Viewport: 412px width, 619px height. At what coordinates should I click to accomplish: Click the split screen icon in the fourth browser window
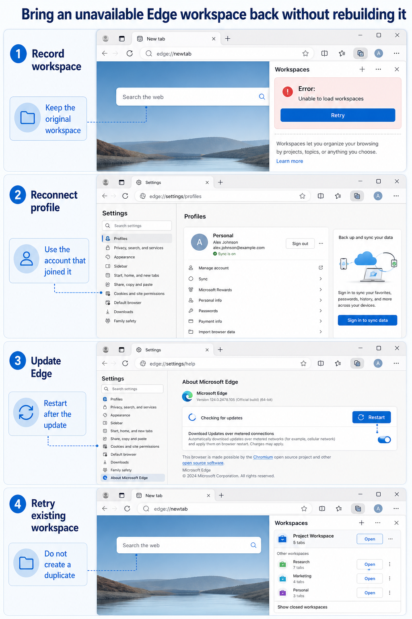tap(322, 509)
